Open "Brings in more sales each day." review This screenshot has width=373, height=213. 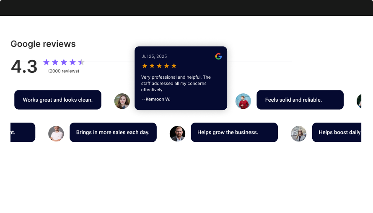coord(113,132)
